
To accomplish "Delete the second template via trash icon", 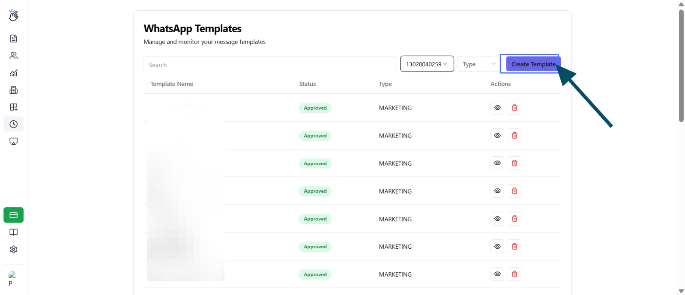I will click(x=514, y=135).
